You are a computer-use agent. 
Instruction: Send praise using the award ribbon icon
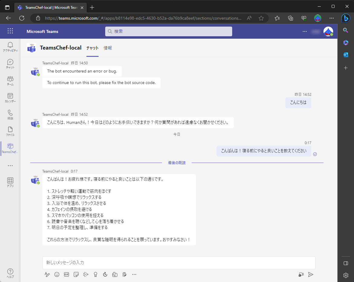96,274
